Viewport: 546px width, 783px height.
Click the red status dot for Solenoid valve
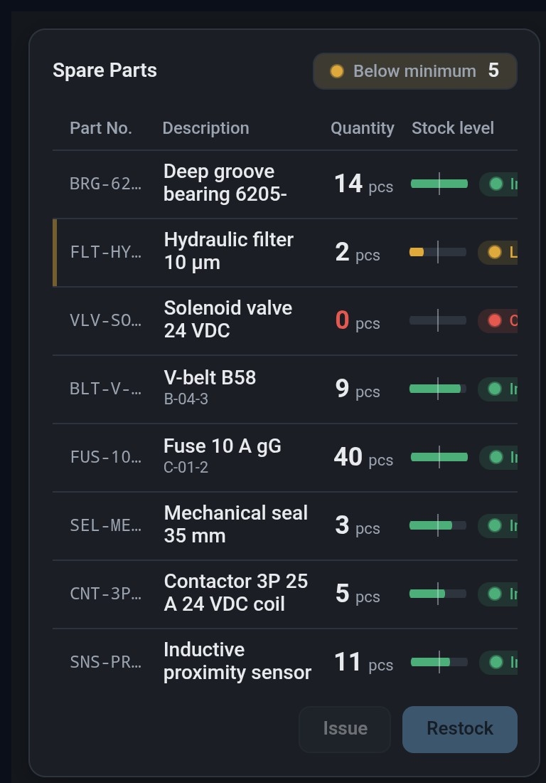(x=495, y=320)
